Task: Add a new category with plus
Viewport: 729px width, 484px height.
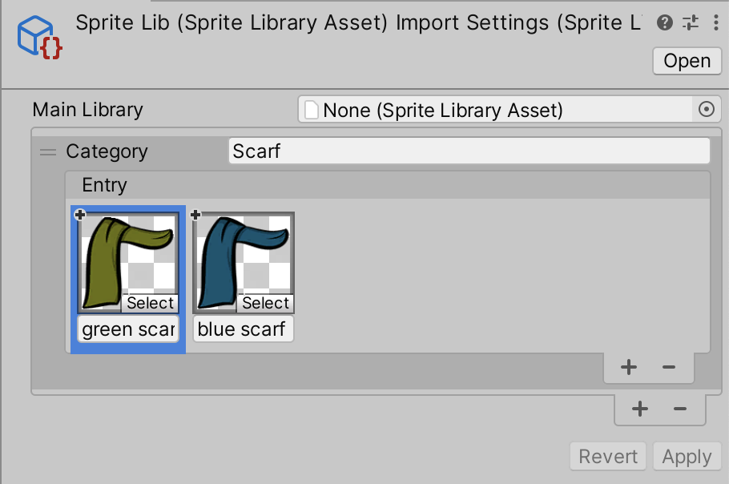Action: point(639,409)
